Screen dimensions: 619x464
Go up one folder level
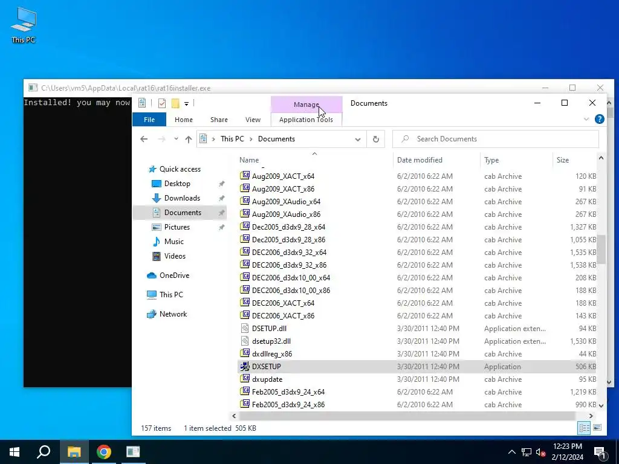pyautogui.click(x=189, y=139)
